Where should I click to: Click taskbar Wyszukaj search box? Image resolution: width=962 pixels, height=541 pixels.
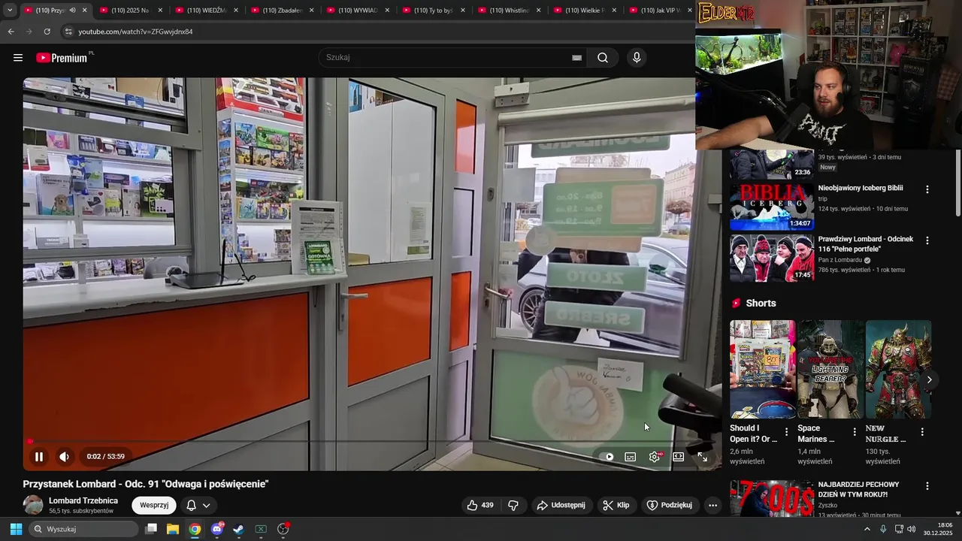[x=84, y=529]
